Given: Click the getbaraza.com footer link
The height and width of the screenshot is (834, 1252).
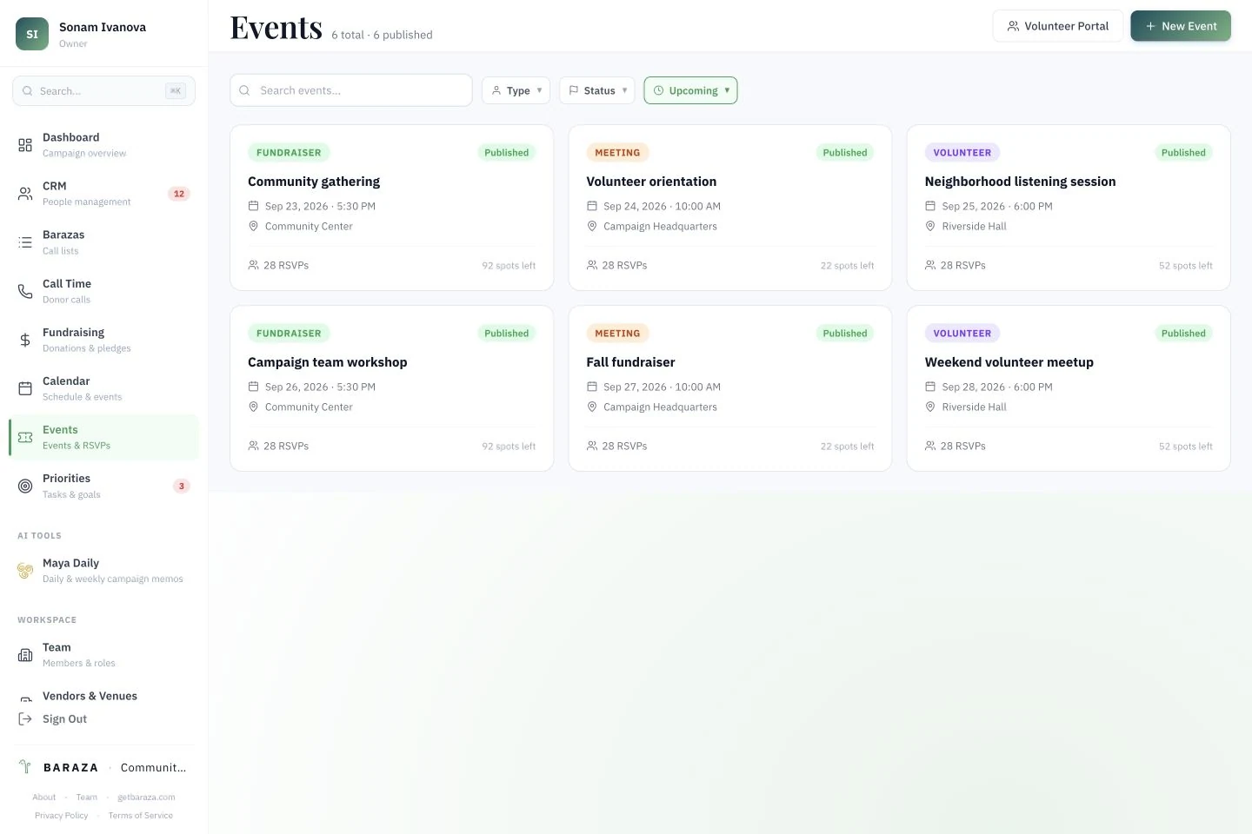Looking at the screenshot, I should click(x=146, y=798).
